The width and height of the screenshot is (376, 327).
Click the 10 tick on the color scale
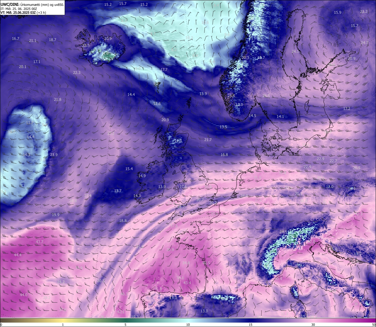click(x=188, y=325)
